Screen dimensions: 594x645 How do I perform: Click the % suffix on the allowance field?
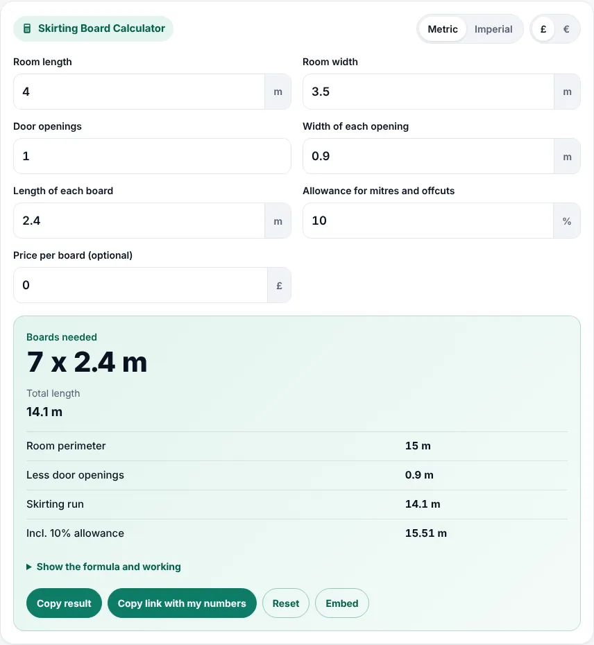[x=567, y=221]
